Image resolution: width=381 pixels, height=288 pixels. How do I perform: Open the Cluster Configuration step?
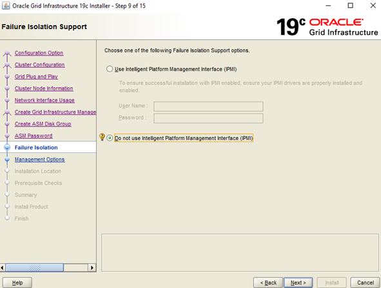click(39, 65)
